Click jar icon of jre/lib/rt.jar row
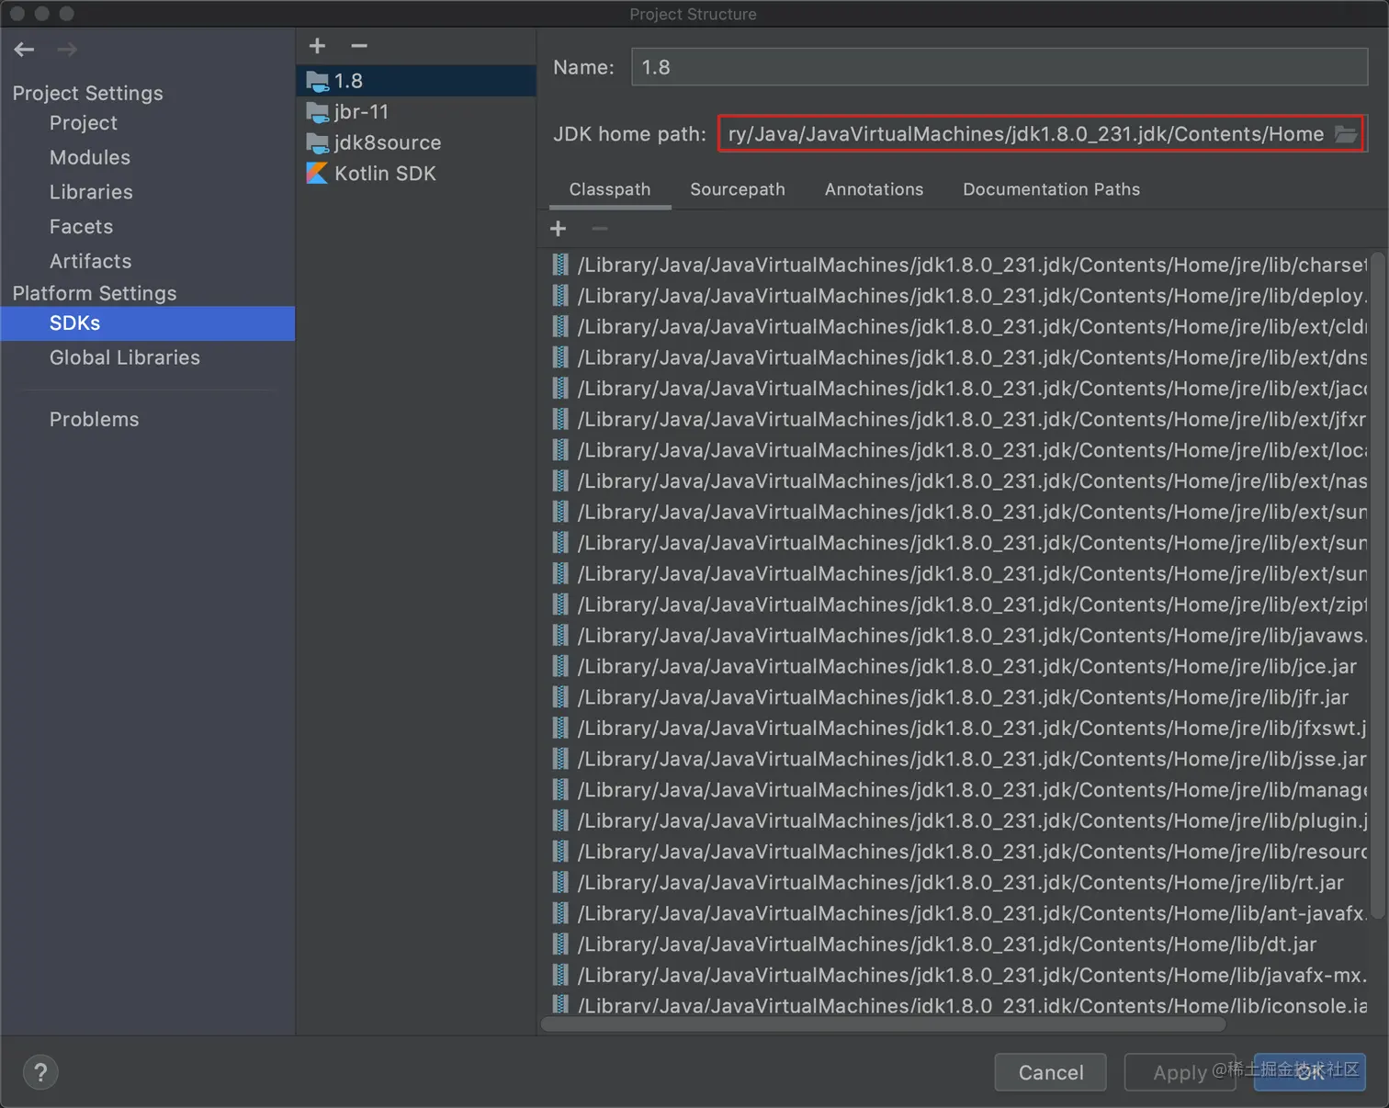1389x1108 pixels. coord(559,882)
